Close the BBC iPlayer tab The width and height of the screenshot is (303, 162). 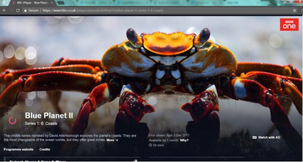tap(52, 3)
